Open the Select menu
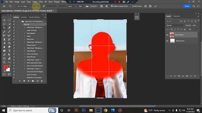This screenshot has width=202, height=113. click(35, 2)
